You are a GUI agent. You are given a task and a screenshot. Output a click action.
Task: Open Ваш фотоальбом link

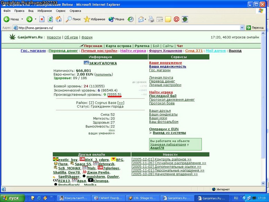164,122
